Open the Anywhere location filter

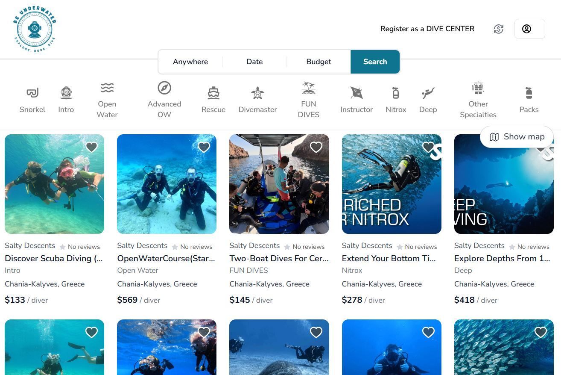(x=190, y=62)
